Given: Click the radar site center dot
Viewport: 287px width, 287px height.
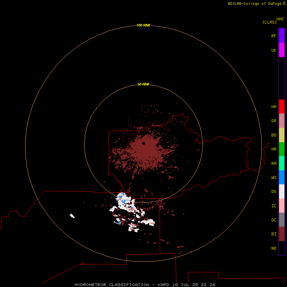Looking at the screenshot, I should tap(143, 143).
